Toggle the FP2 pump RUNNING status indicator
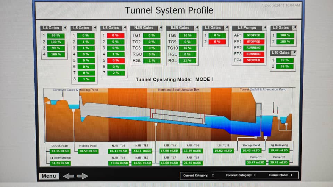The height and width of the screenshot is (187, 333). pyautogui.click(x=254, y=48)
